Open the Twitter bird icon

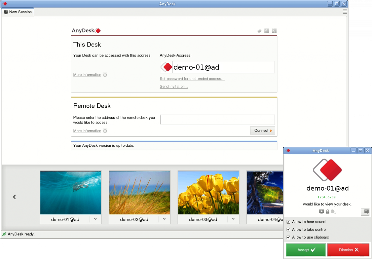(259, 31)
